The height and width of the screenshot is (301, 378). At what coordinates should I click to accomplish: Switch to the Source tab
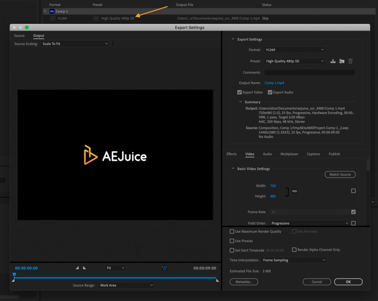(x=19, y=35)
